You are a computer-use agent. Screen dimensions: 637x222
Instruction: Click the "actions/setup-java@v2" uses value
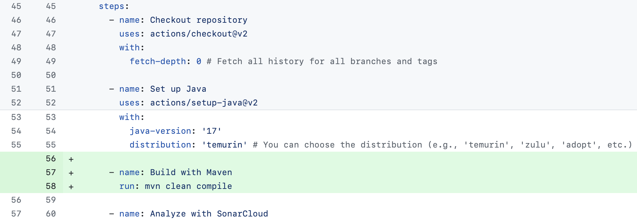204,103
